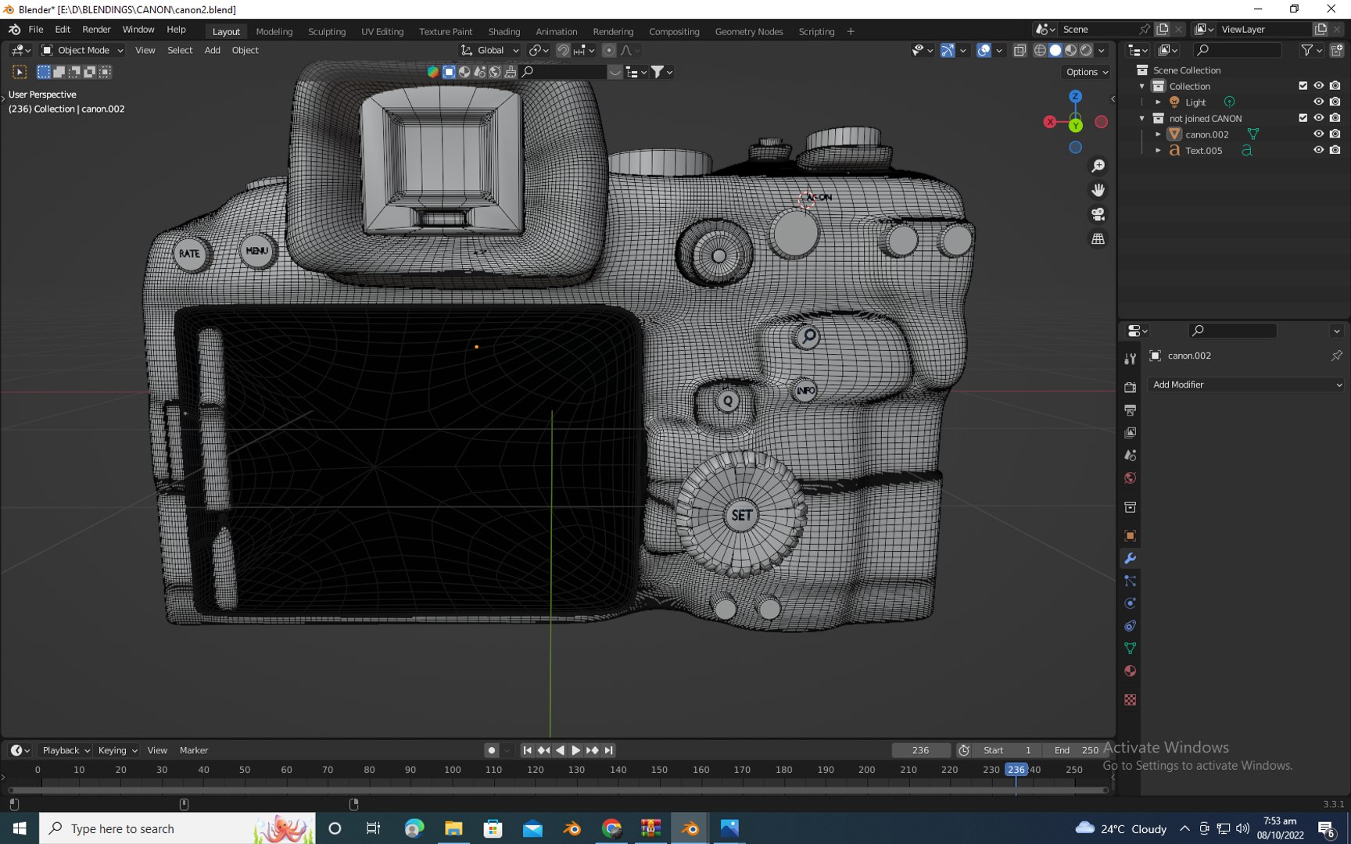Open the Modifier properties wrench tab
The width and height of the screenshot is (1351, 844).
1130,558
